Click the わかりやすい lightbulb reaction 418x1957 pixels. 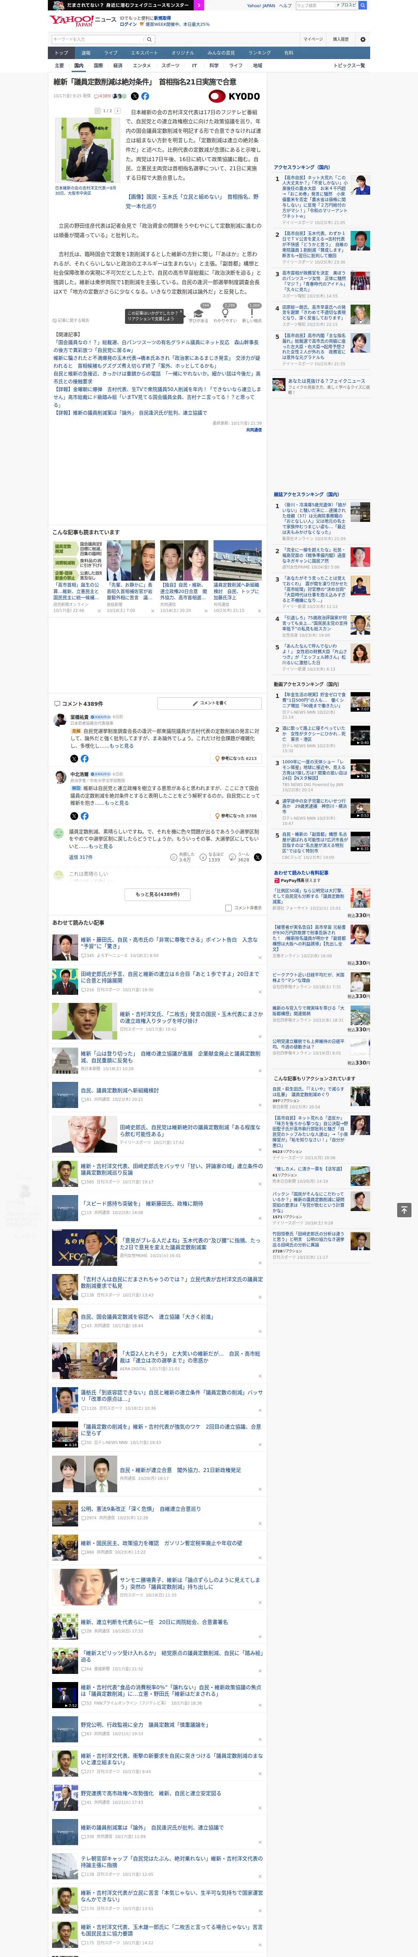(x=225, y=314)
